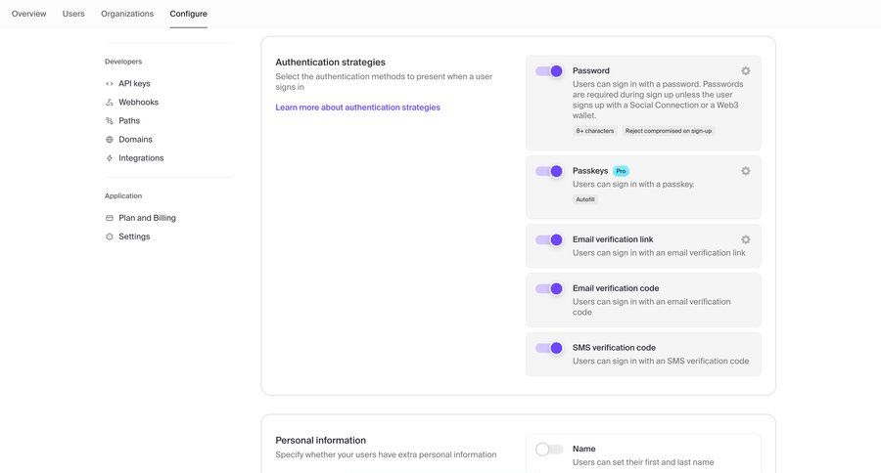The image size is (881, 473).
Task: Click the Name option title
Action: coord(583,449)
